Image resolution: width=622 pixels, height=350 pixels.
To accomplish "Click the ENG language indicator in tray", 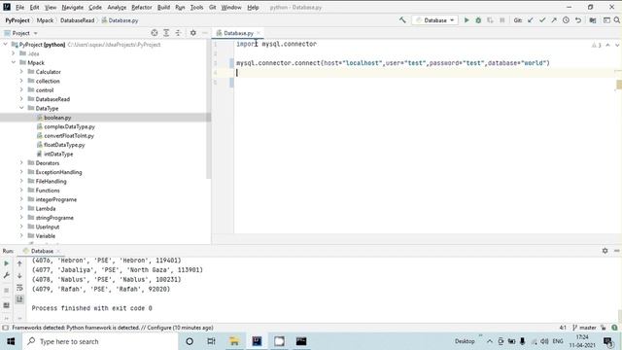I will (558, 341).
